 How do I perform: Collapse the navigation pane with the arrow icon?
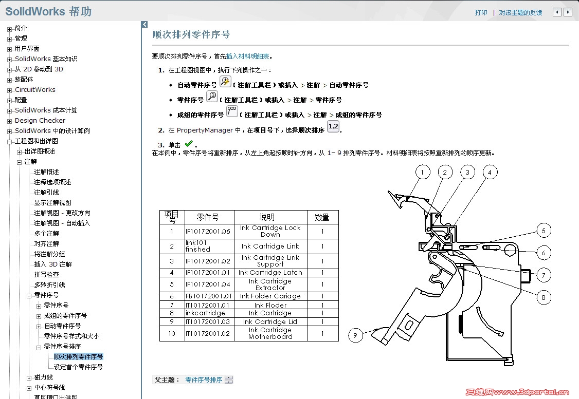(x=144, y=24)
